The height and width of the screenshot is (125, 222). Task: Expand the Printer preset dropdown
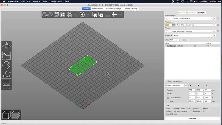215,31
